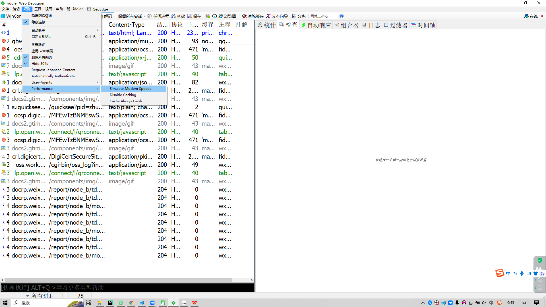Click 自定义规则... menu entry
546x307 pixels.
(x=42, y=37)
